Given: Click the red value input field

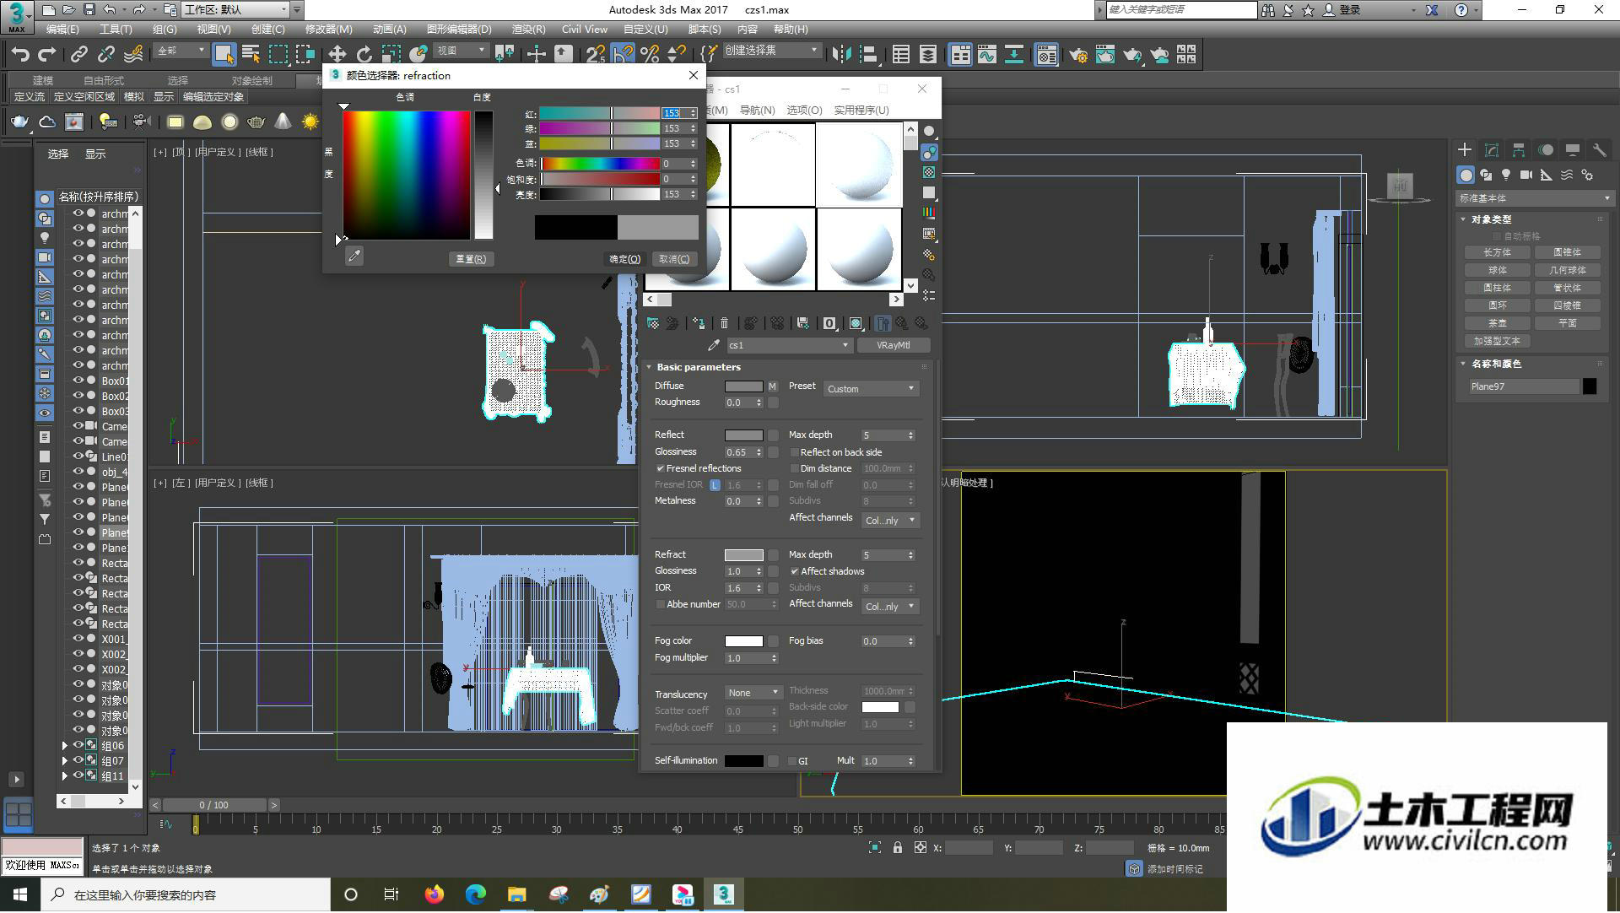Looking at the screenshot, I should (674, 113).
